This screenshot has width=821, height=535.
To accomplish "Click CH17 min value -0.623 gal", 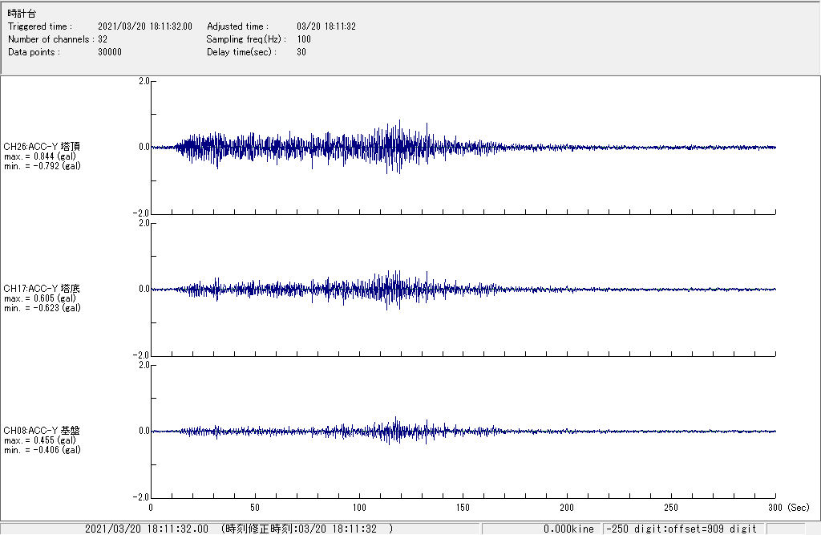I will click(x=42, y=308).
